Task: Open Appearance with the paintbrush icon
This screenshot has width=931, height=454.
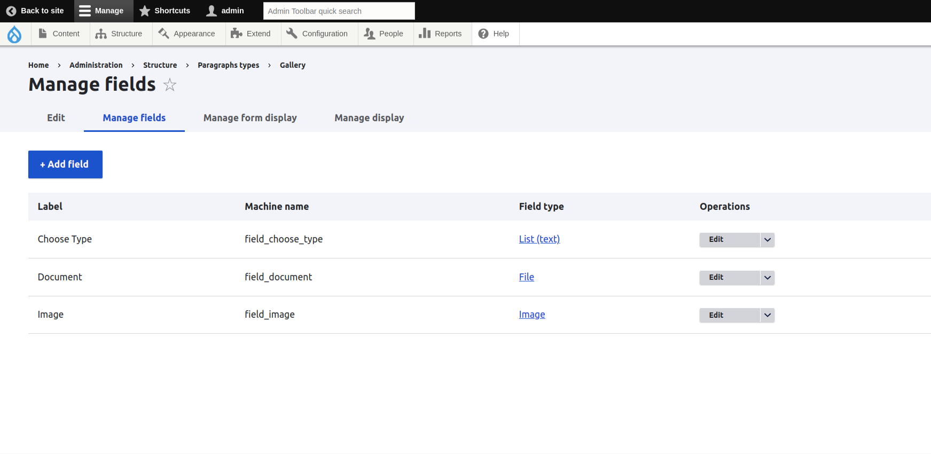Action: coord(163,34)
